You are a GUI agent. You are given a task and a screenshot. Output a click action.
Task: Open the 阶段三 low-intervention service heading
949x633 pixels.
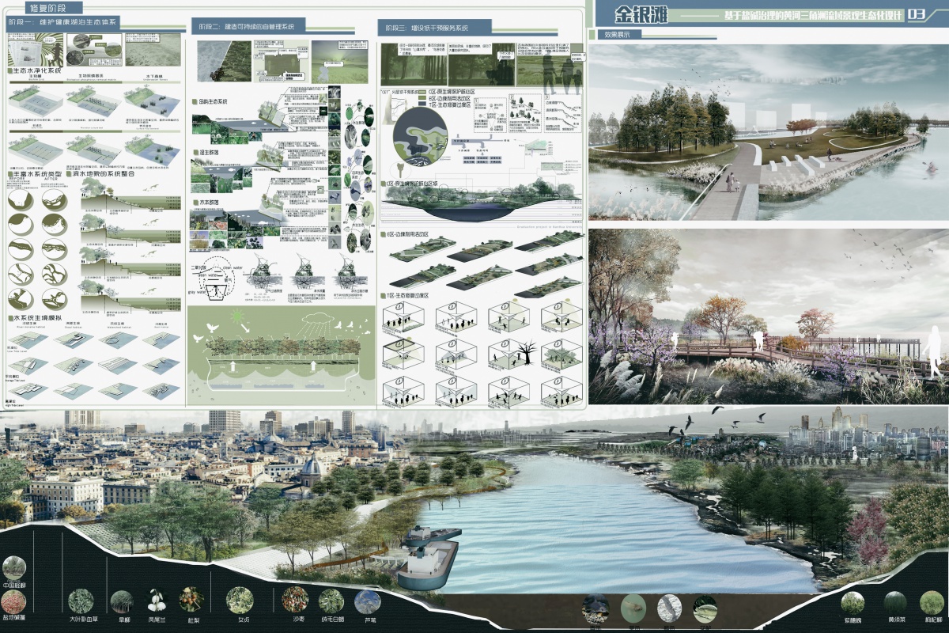click(425, 28)
